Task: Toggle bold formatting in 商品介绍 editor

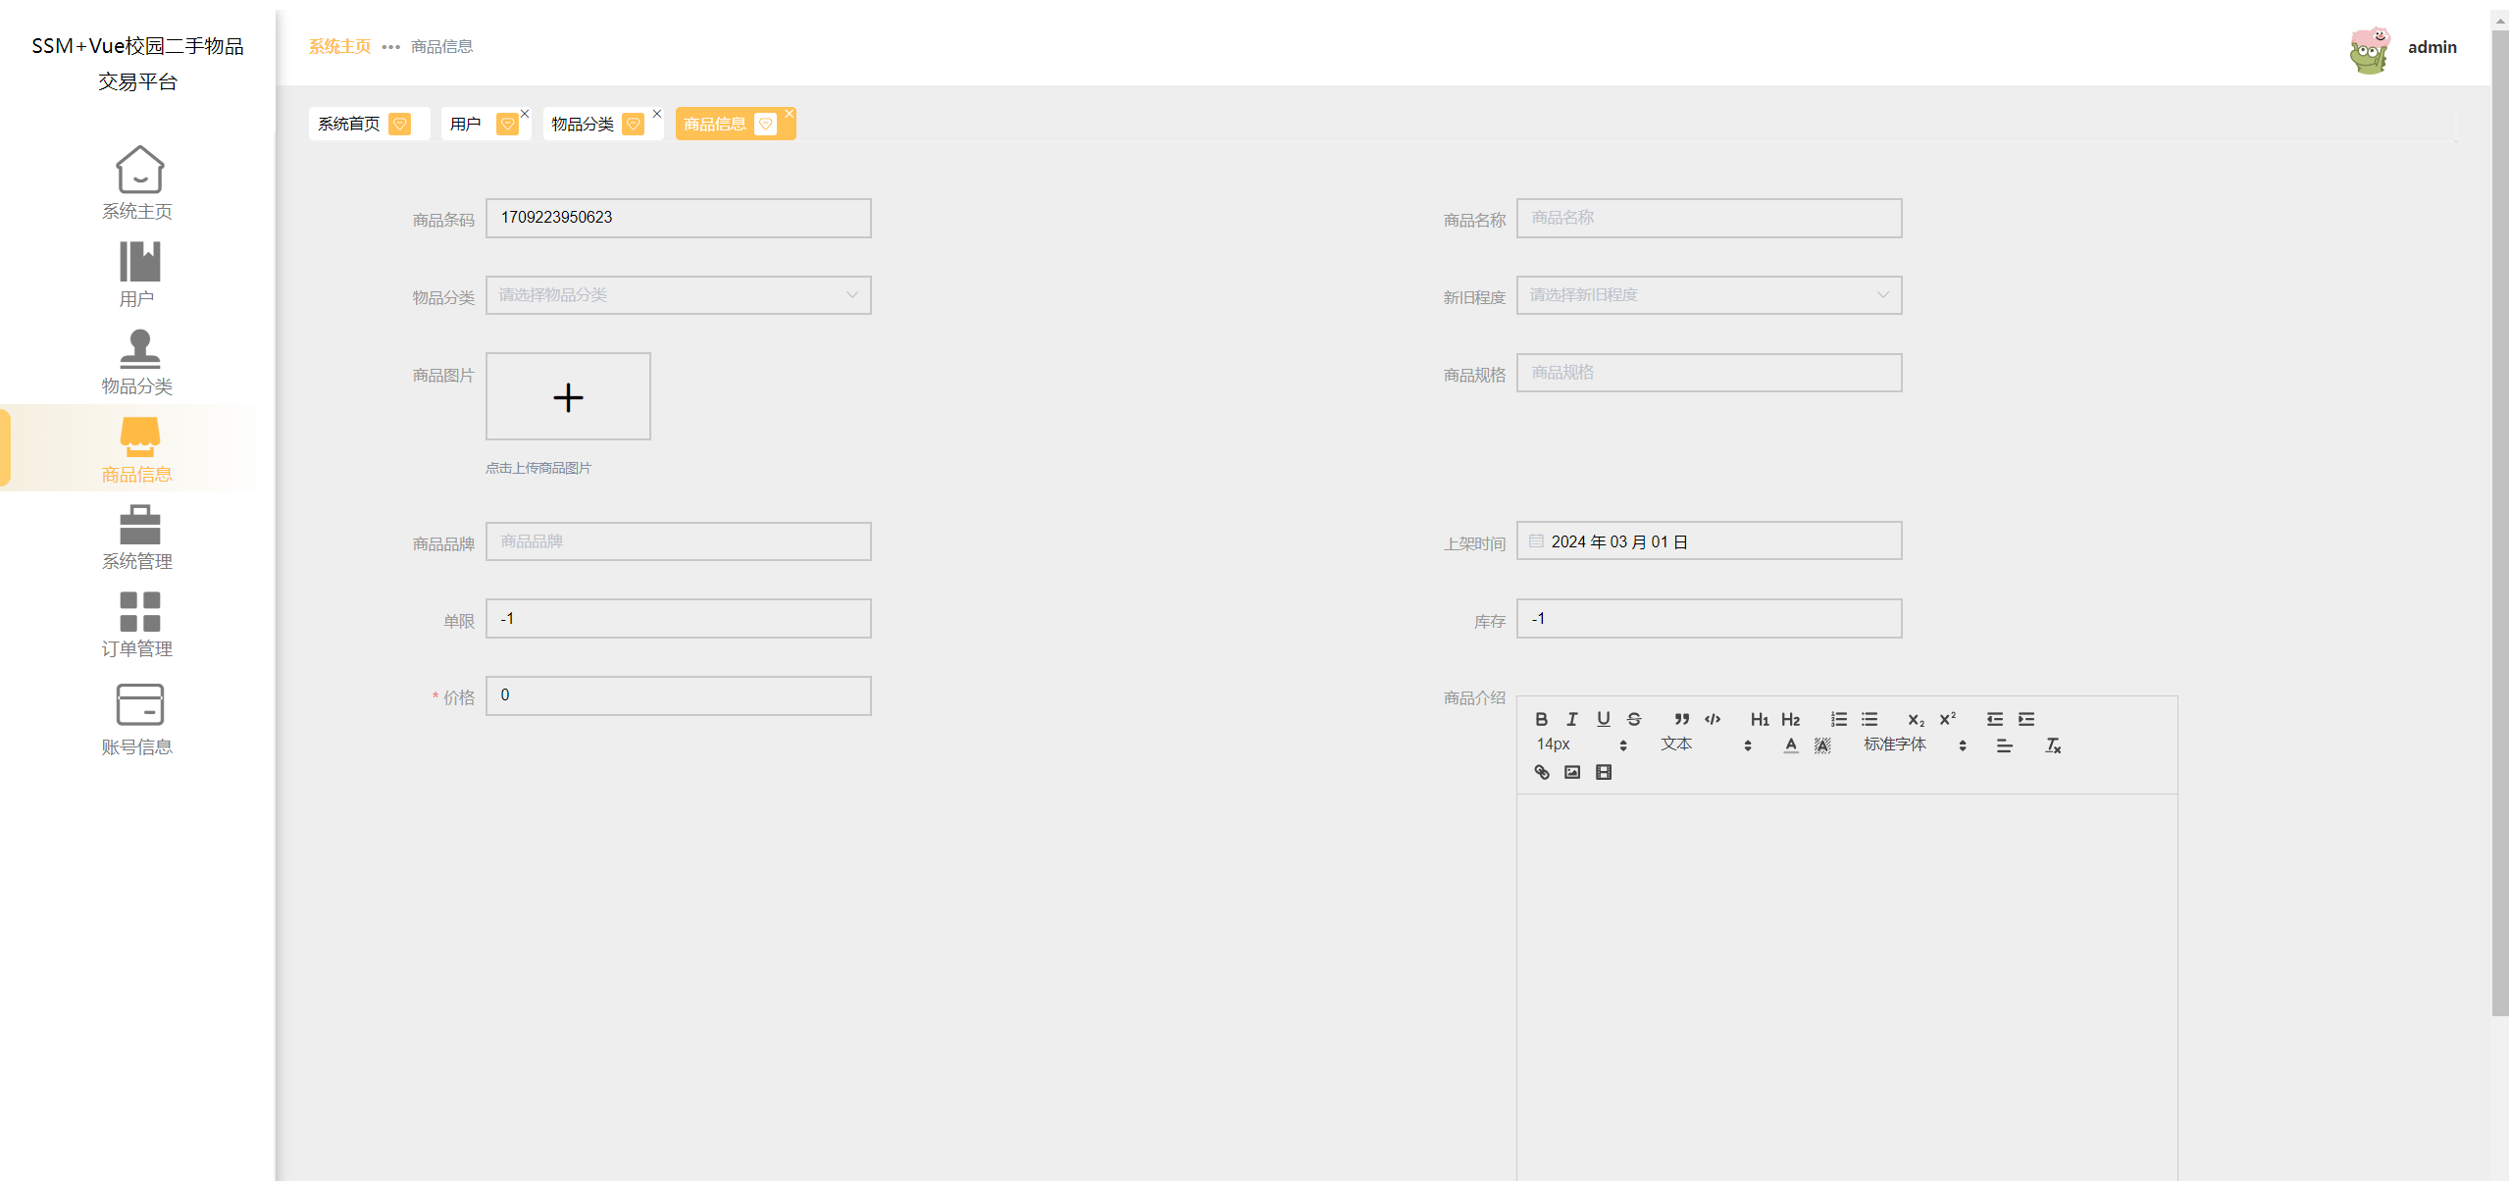Action: pos(1541,719)
